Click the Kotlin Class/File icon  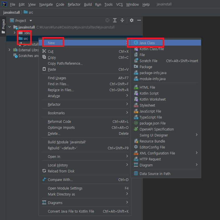point(136,49)
